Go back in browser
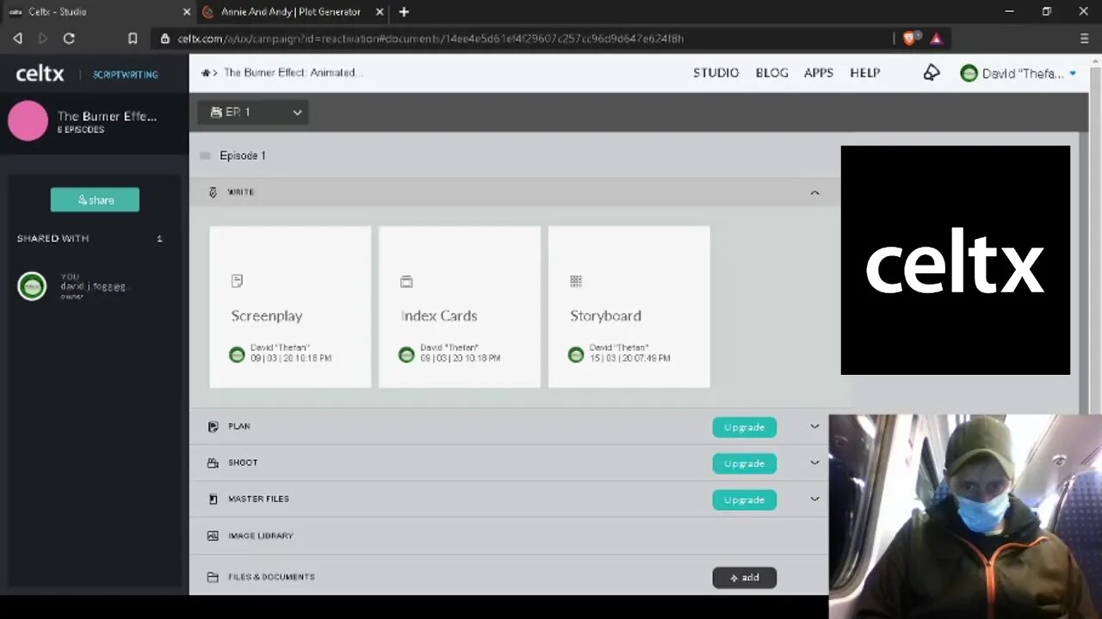The width and height of the screenshot is (1102, 619). (x=17, y=39)
